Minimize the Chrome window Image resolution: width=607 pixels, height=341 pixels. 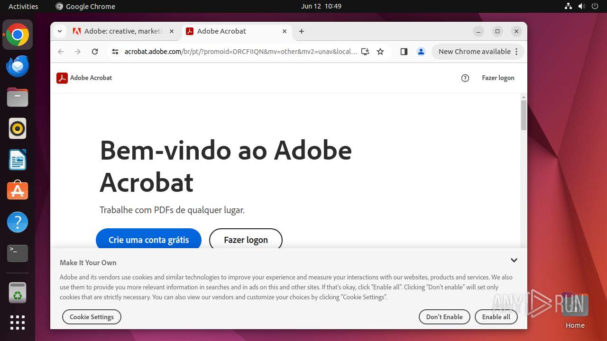pyautogui.click(x=478, y=31)
